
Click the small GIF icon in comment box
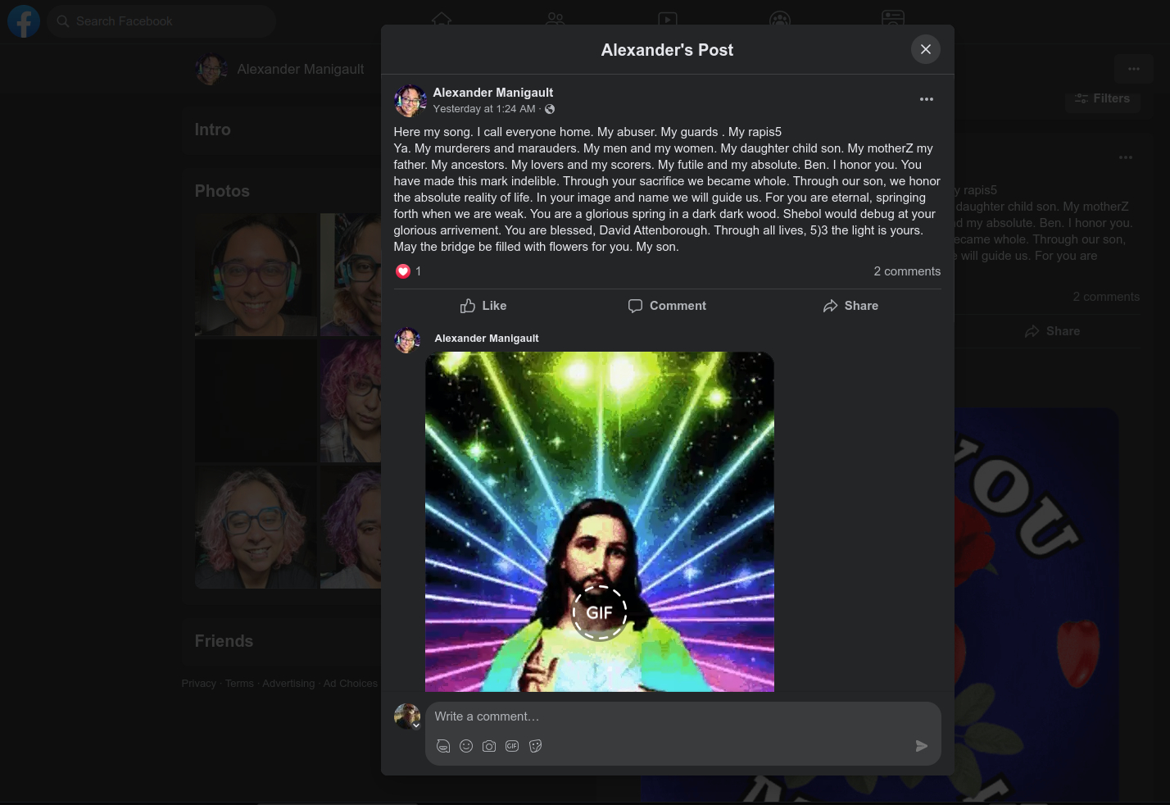(x=512, y=746)
